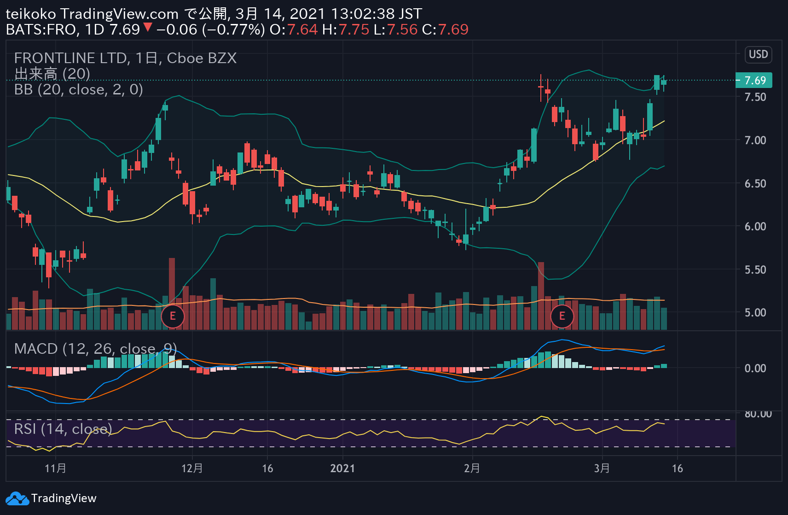Click the 6.50 price axis label
The image size is (788, 515).
point(755,184)
